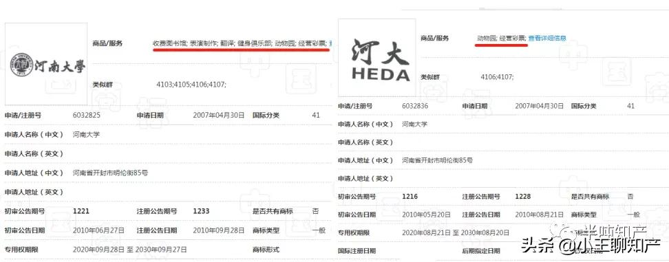Image resolution: width=669 pixels, height=262 pixels.
Task: Click international class 41 in record 6032836
Action: pos(630,106)
